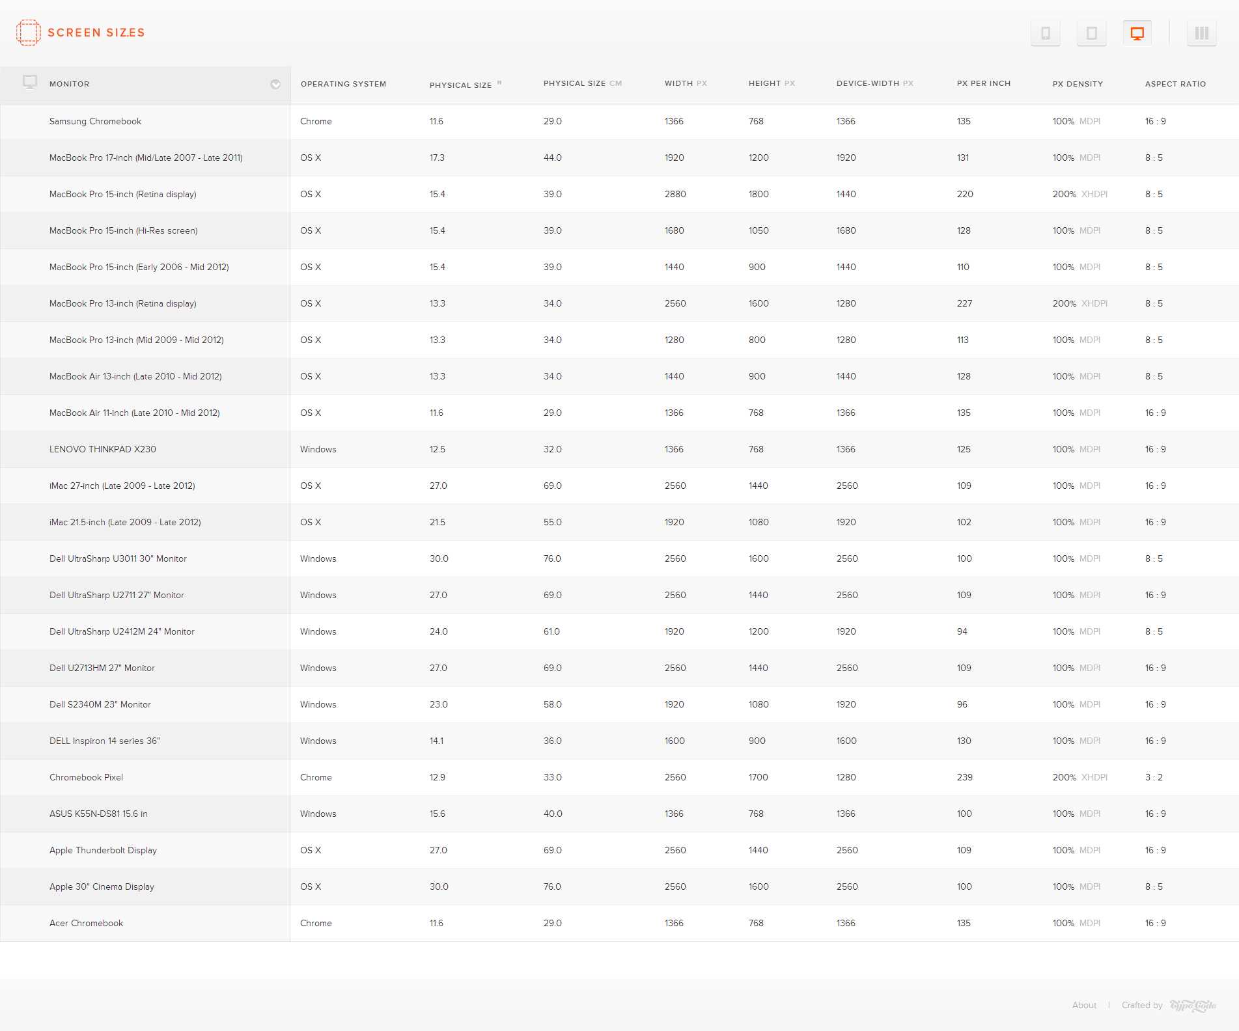Click the 21.5 physical size value
1239x1031 pixels.
pyautogui.click(x=438, y=522)
